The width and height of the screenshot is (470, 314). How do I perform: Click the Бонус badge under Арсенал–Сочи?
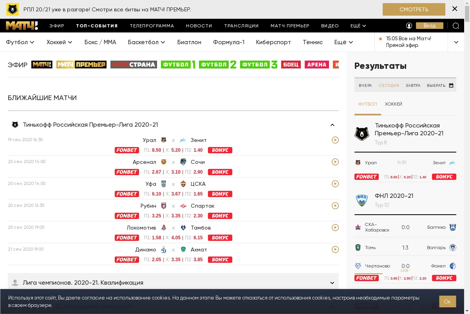pos(220,172)
